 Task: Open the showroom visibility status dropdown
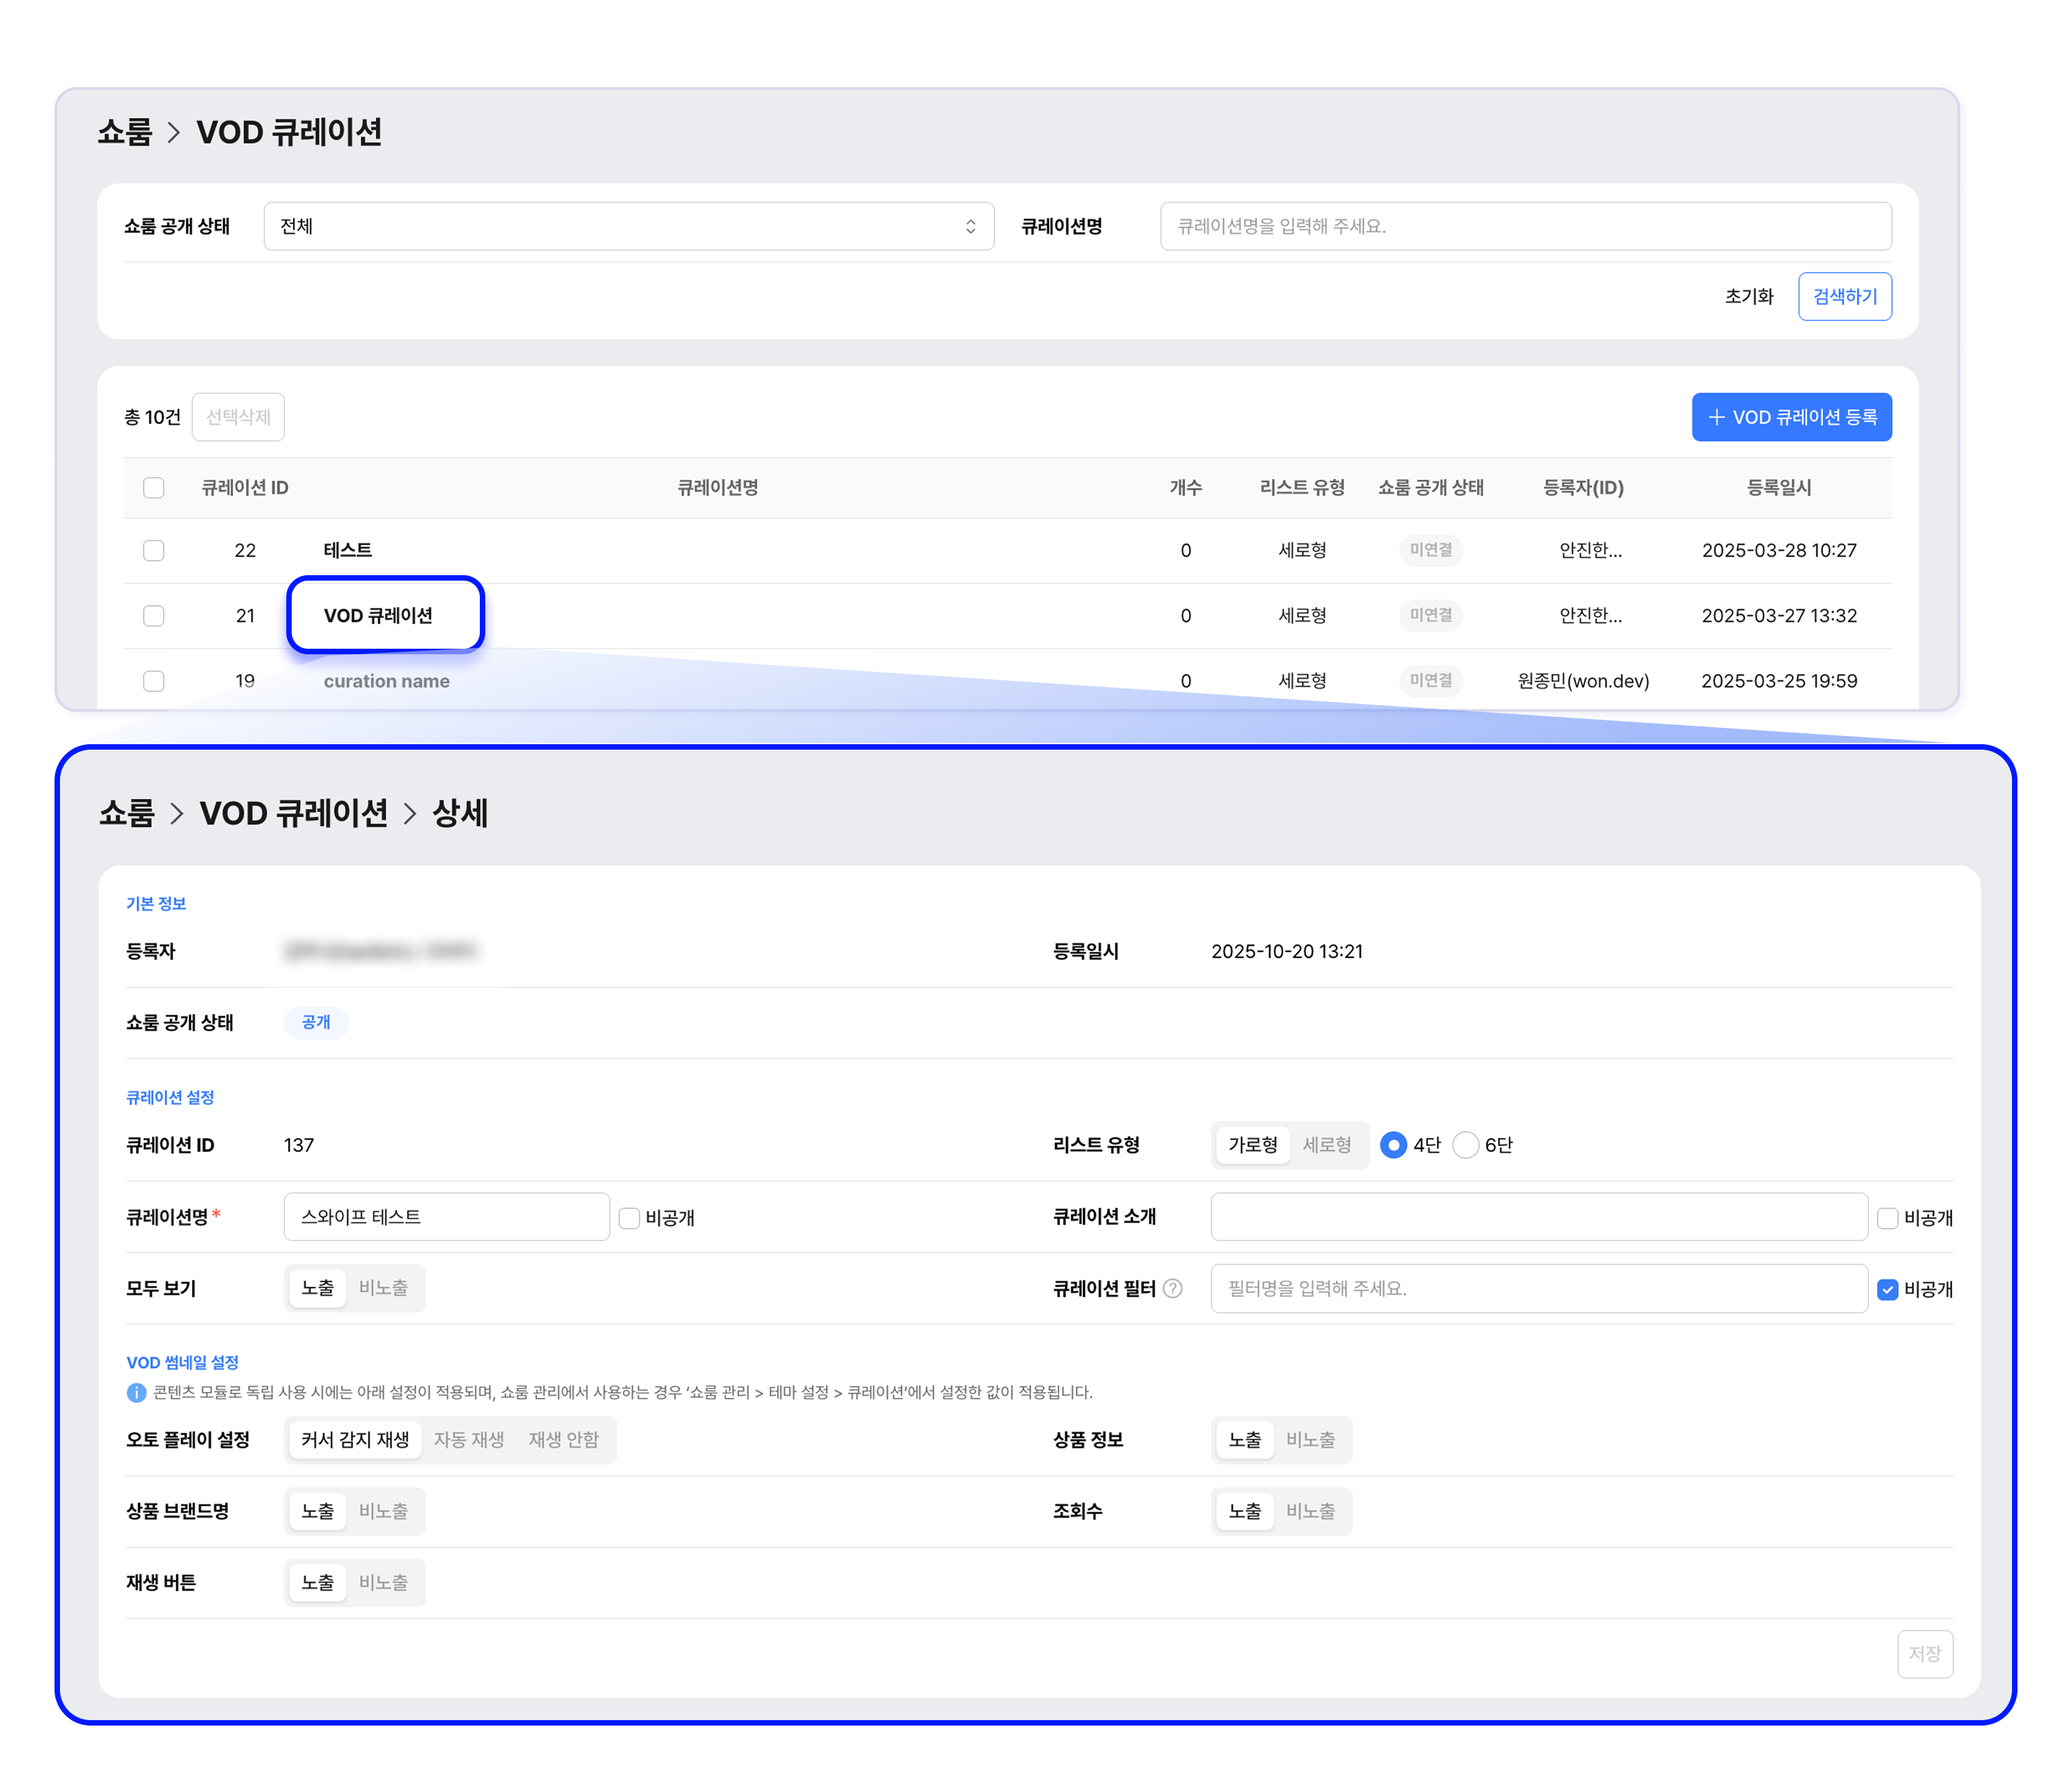pos(628,226)
